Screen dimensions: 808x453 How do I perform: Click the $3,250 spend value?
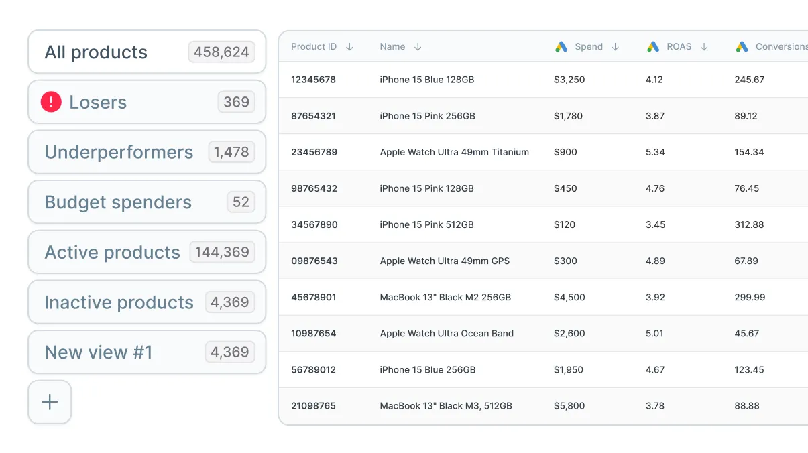[569, 80]
